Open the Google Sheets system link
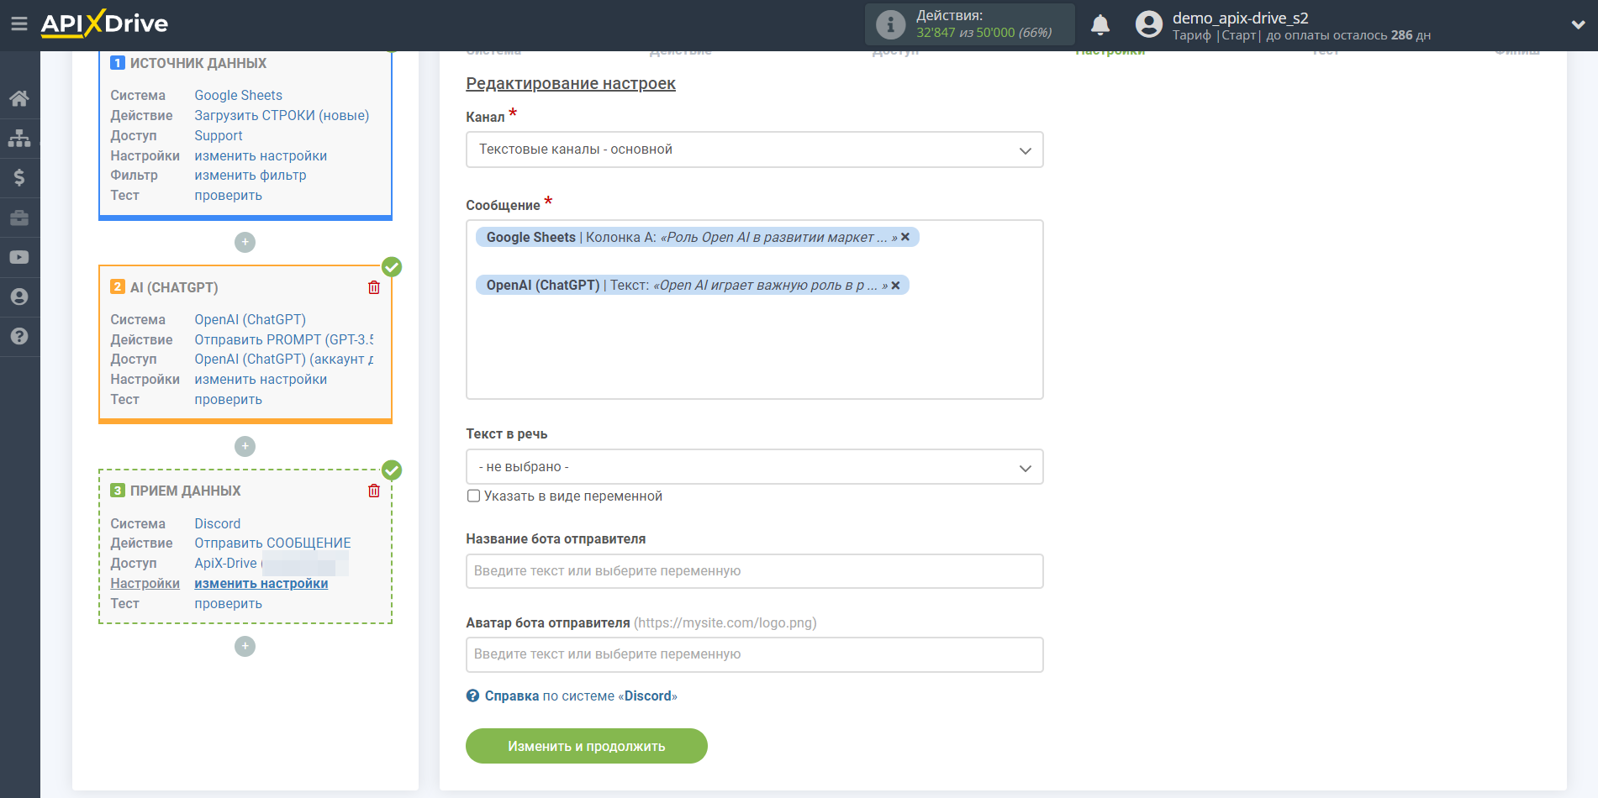Viewport: 1598px width, 798px height. coord(239,95)
